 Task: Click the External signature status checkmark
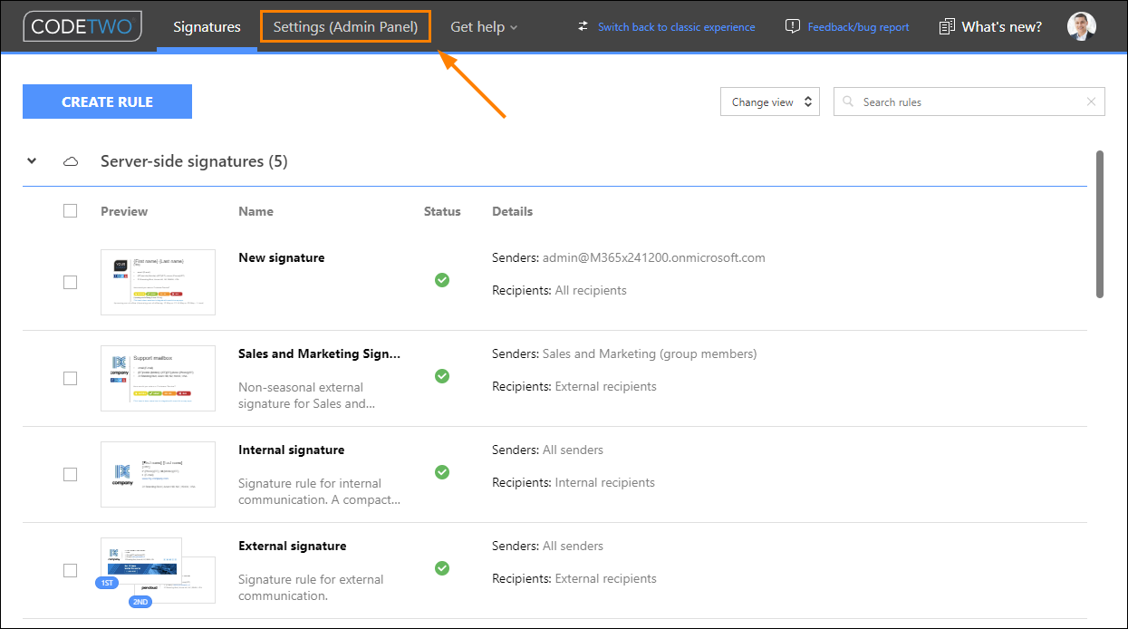coord(442,568)
